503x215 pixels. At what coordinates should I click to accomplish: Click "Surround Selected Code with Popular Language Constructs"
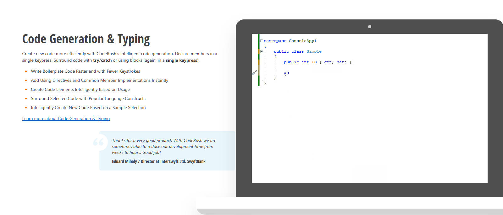pyautogui.click(x=88, y=99)
